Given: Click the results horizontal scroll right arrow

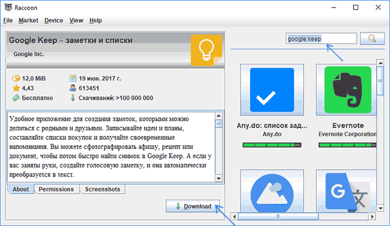Looking at the screenshot, I should (372, 217).
